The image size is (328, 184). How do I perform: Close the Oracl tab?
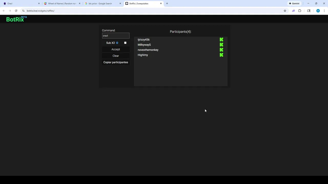[39, 4]
